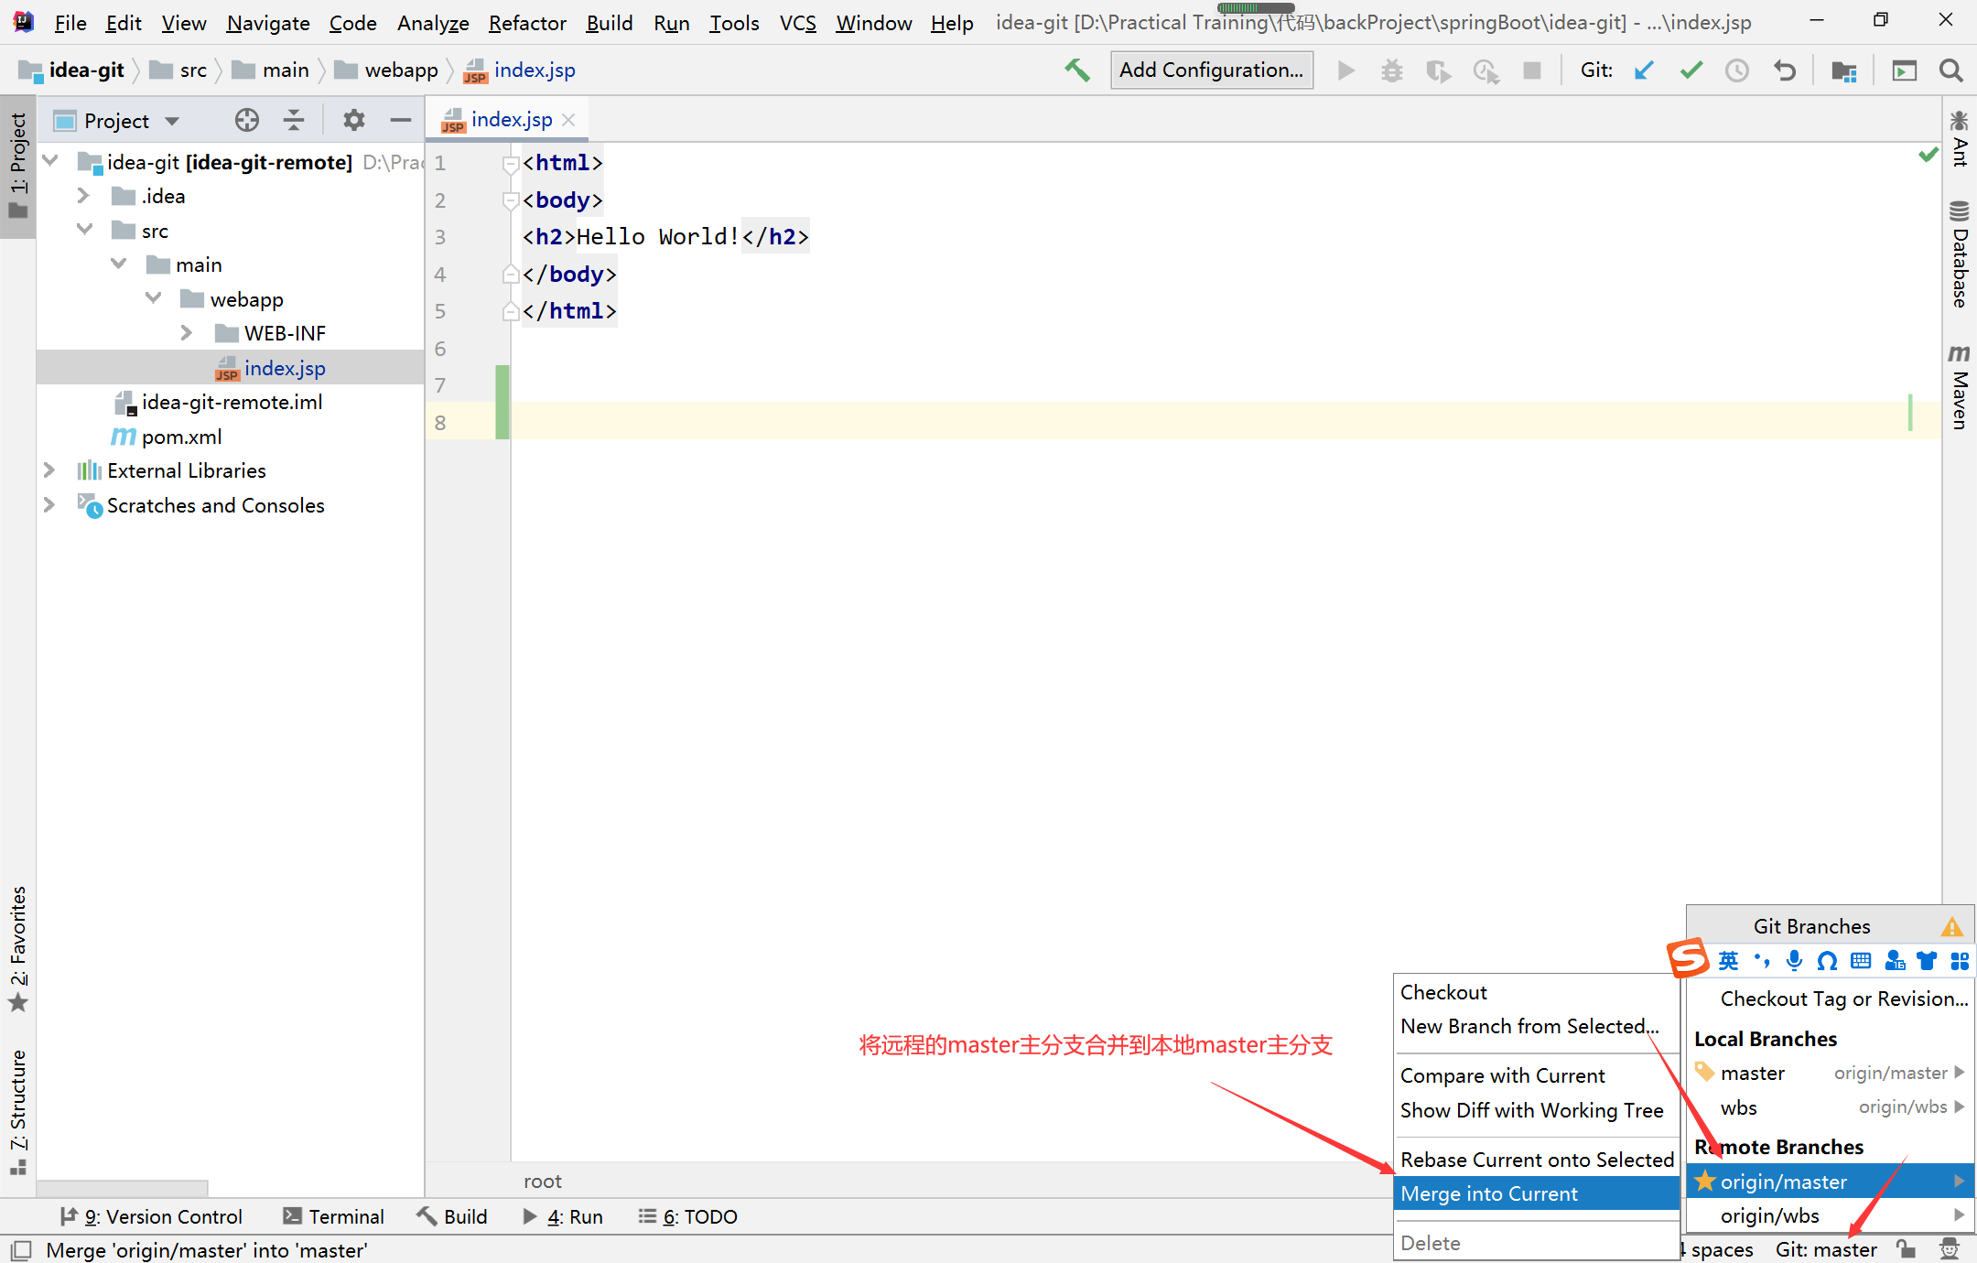Open the Terminal tool window
The width and height of the screenshot is (1977, 1263).
pyautogui.click(x=332, y=1216)
